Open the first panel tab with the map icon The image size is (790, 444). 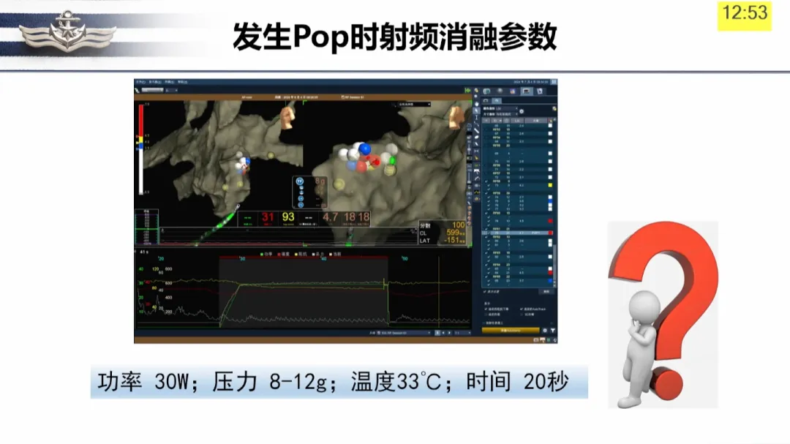click(486, 91)
